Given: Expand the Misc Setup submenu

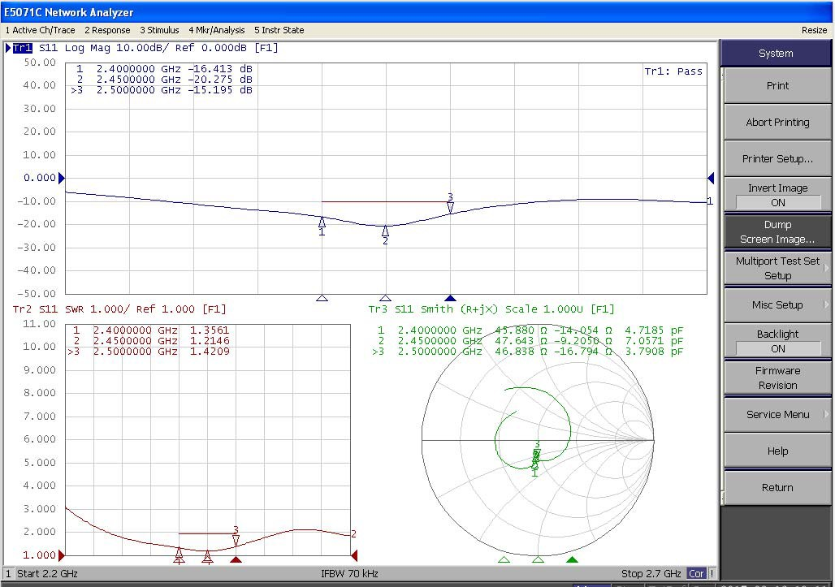Looking at the screenshot, I should point(777,305).
